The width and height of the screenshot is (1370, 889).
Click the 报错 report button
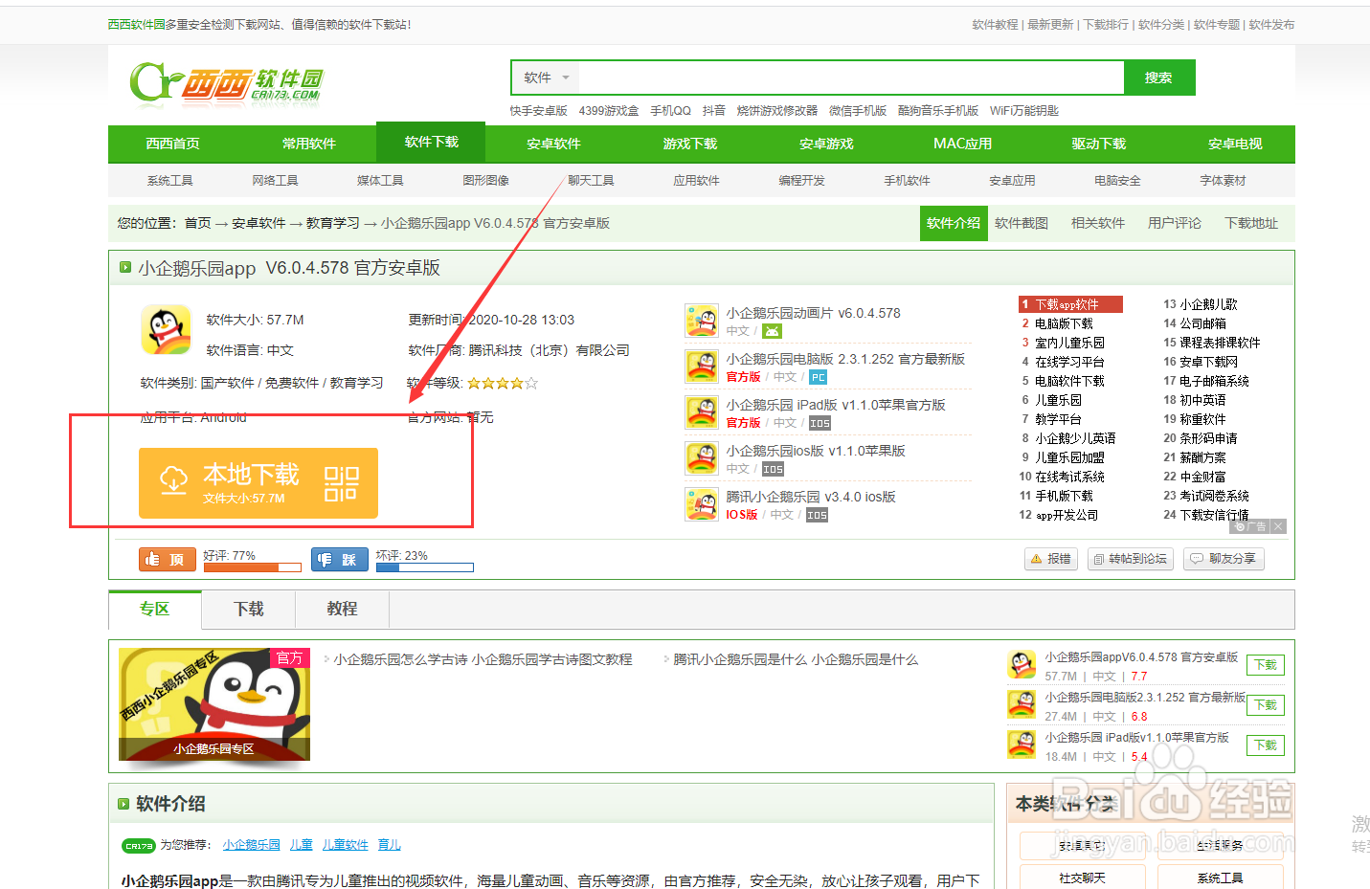tap(1051, 559)
